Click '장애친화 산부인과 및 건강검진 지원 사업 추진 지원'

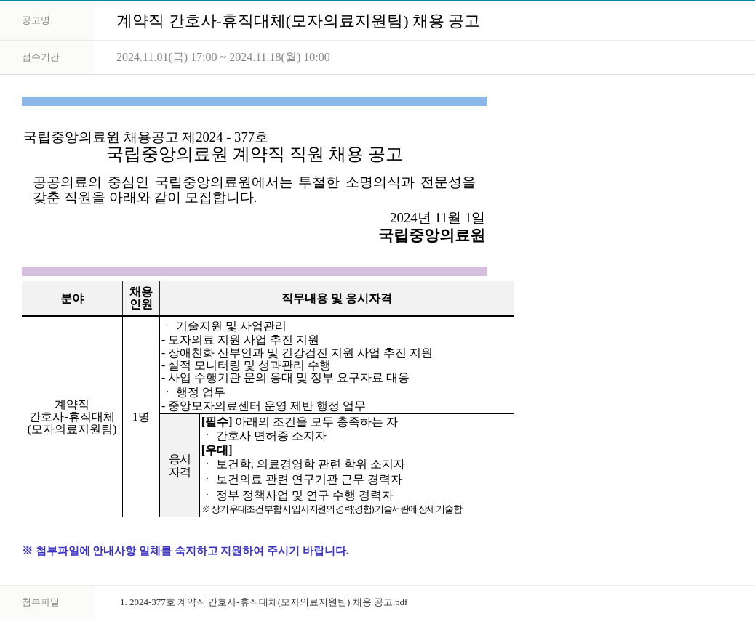pyautogui.click(x=297, y=353)
